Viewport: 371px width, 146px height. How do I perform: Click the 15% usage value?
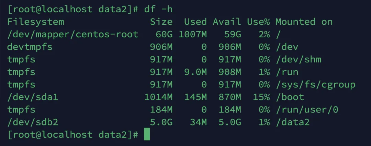[x=261, y=97]
